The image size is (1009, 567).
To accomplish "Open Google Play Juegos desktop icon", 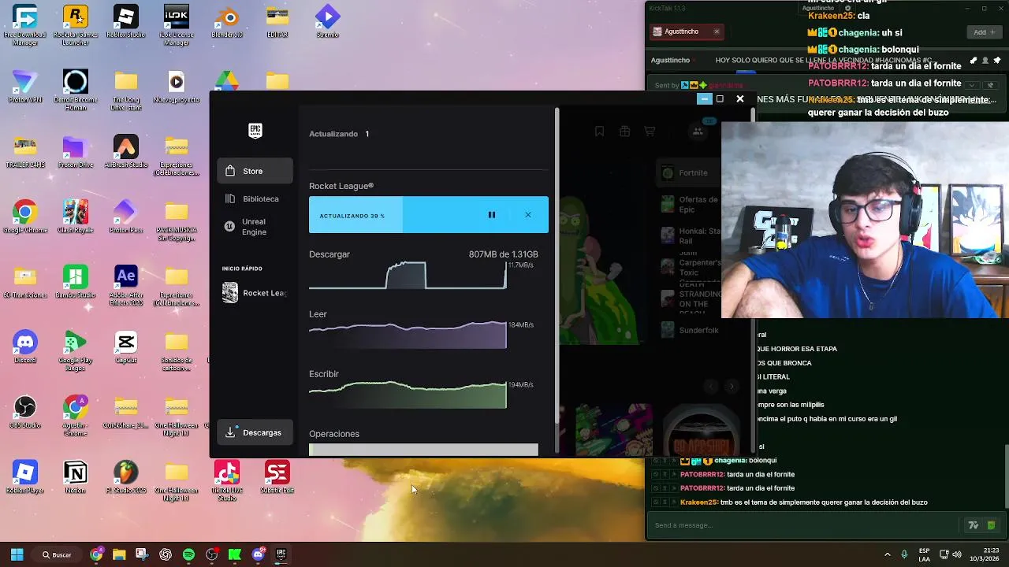I will tap(76, 350).
